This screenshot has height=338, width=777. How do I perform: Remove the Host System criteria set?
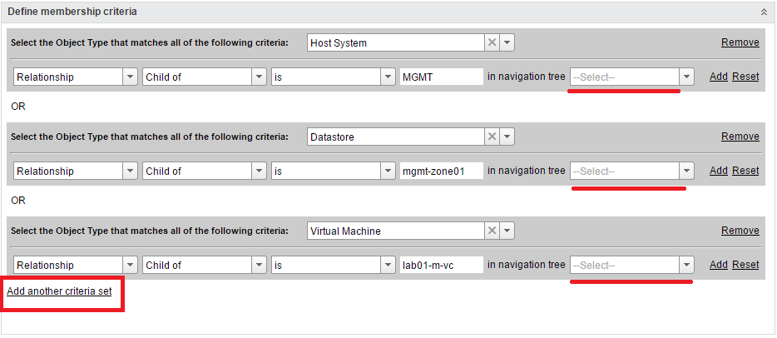[x=740, y=42]
